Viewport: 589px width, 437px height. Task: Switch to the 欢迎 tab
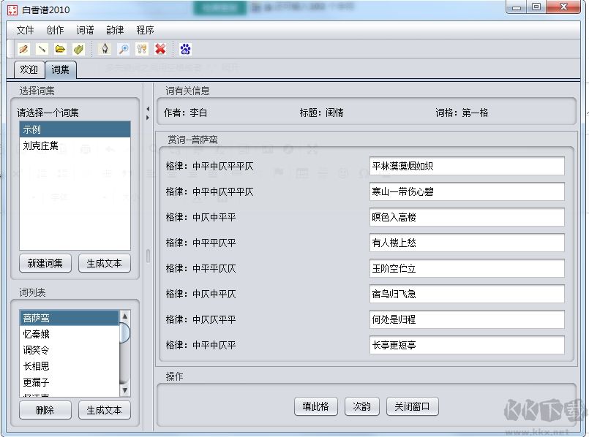(x=29, y=69)
